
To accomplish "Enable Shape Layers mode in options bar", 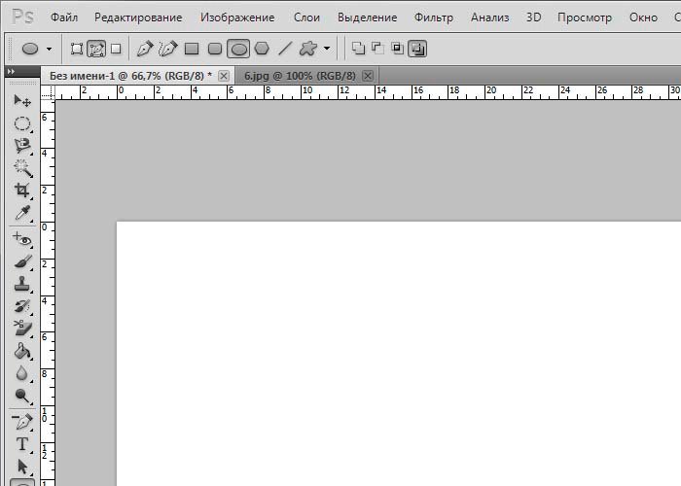I will (77, 48).
